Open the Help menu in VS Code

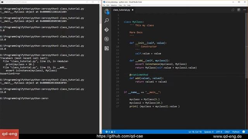pyautogui.click(x=129, y=5)
